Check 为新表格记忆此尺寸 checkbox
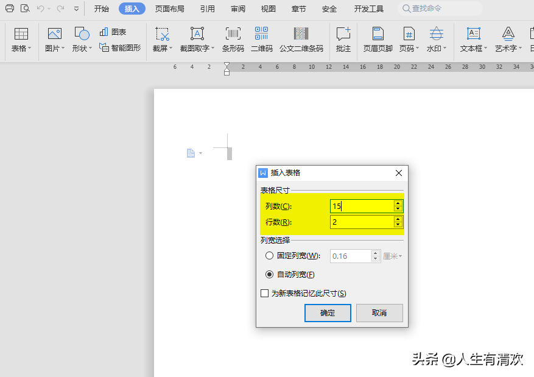534x377 pixels. click(x=264, y=293)
